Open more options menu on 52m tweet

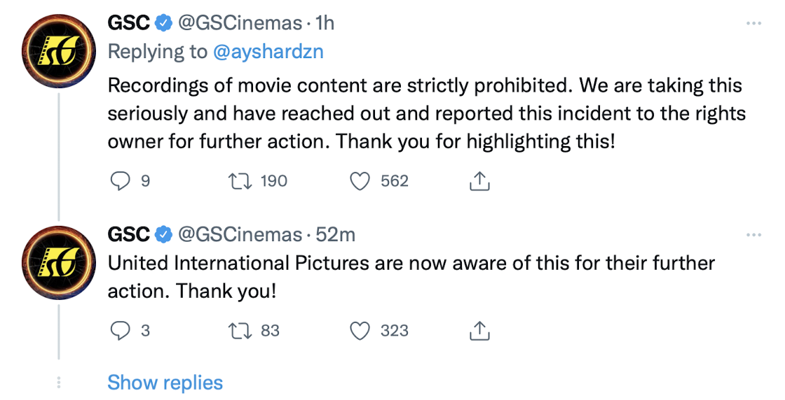click(753, 235)
